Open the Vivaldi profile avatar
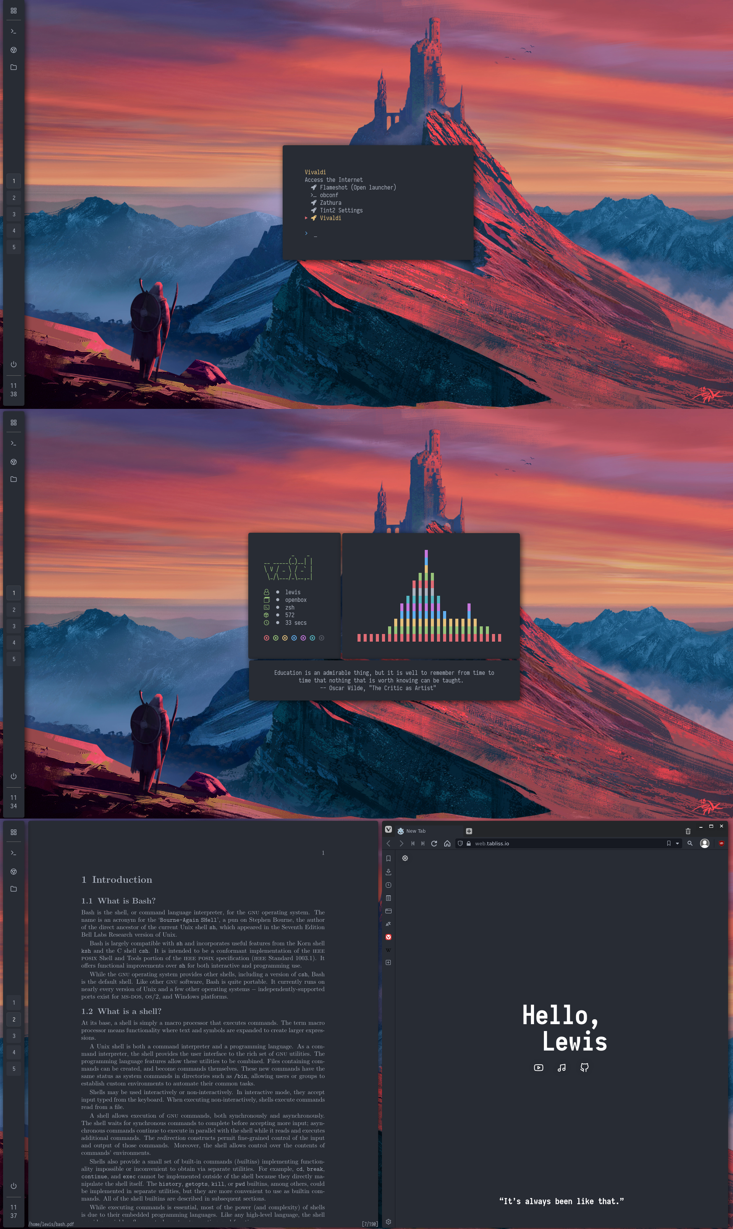Image resolution: width=733 pixels, height=1229 pixels. click(705, 843)
